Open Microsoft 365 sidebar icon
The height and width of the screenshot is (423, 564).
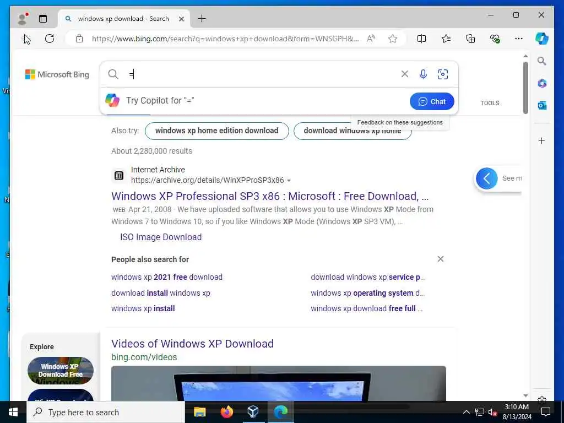point(542,84)
